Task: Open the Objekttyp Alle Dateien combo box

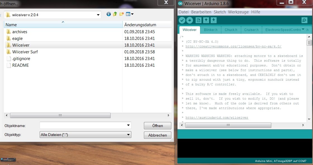Action: pyautogui.click(x=86, y=135)
